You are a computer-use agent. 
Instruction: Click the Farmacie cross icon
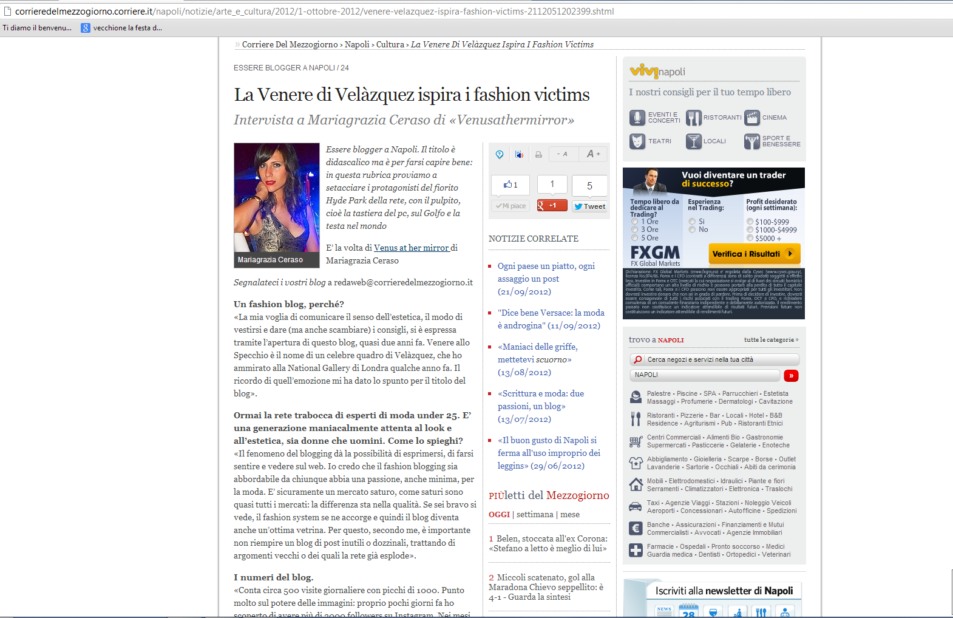tap(636, 551)
